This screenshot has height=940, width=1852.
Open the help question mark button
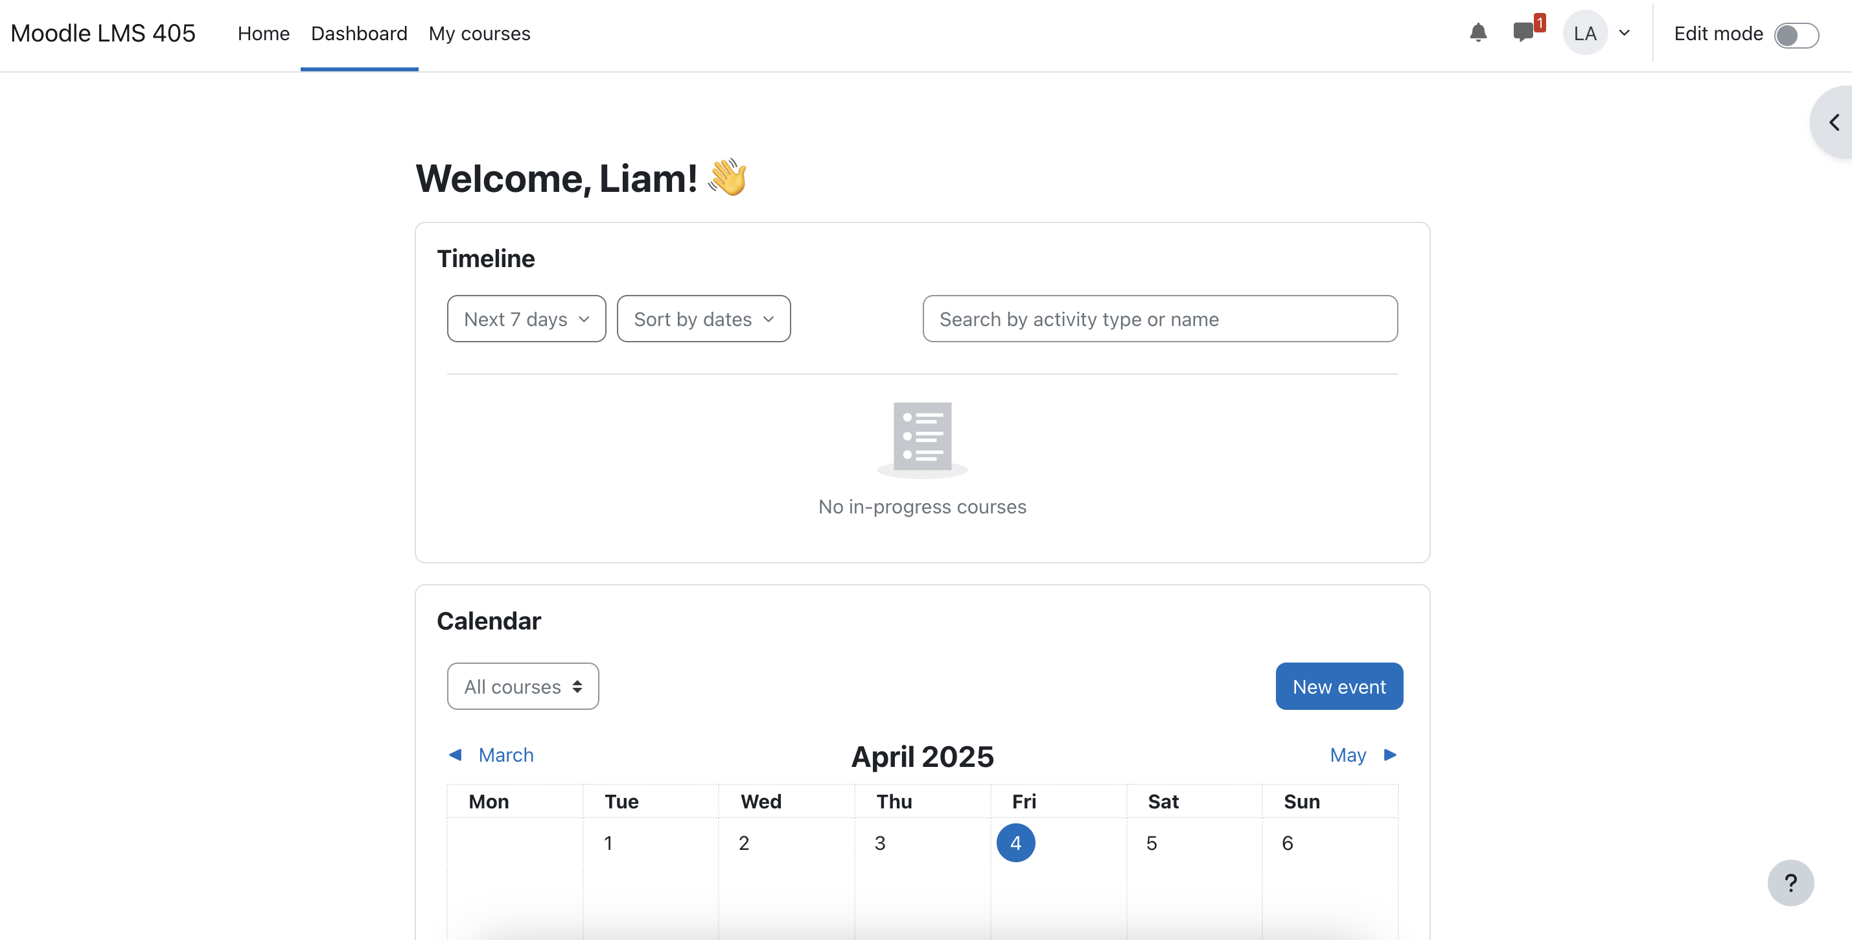(x=1790, y=882)
